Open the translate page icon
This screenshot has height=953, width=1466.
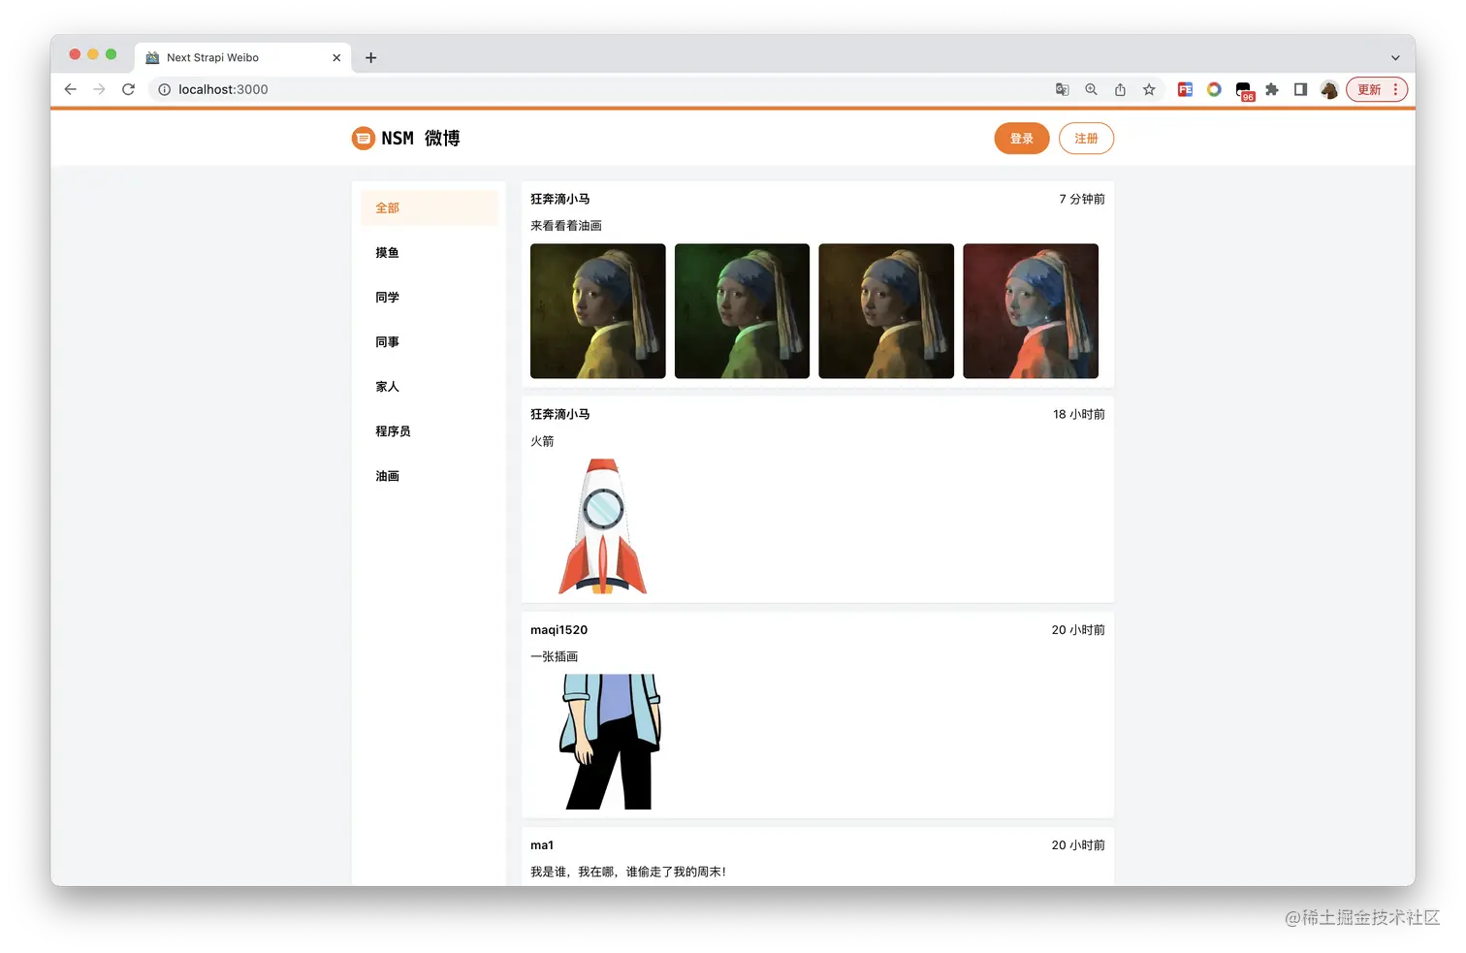pyautogui.click(x=1062, y=89)
